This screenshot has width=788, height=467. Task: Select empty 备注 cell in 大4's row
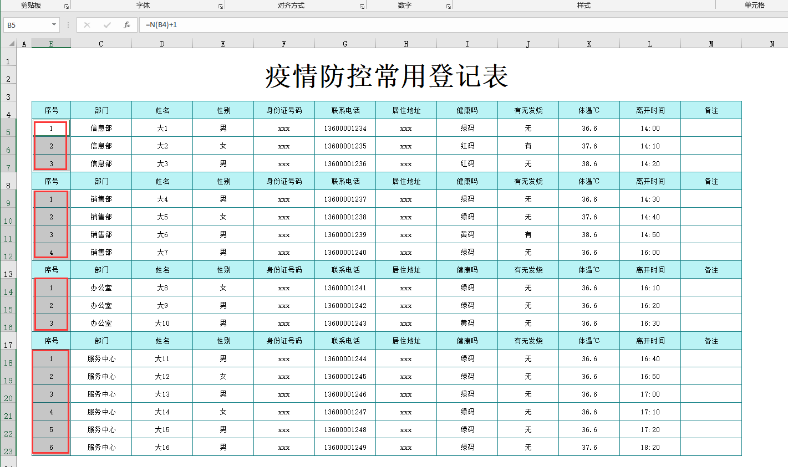pos(711,199)
